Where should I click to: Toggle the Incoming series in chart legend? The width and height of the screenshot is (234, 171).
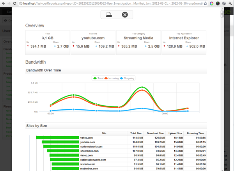click(x=112, y=78)
